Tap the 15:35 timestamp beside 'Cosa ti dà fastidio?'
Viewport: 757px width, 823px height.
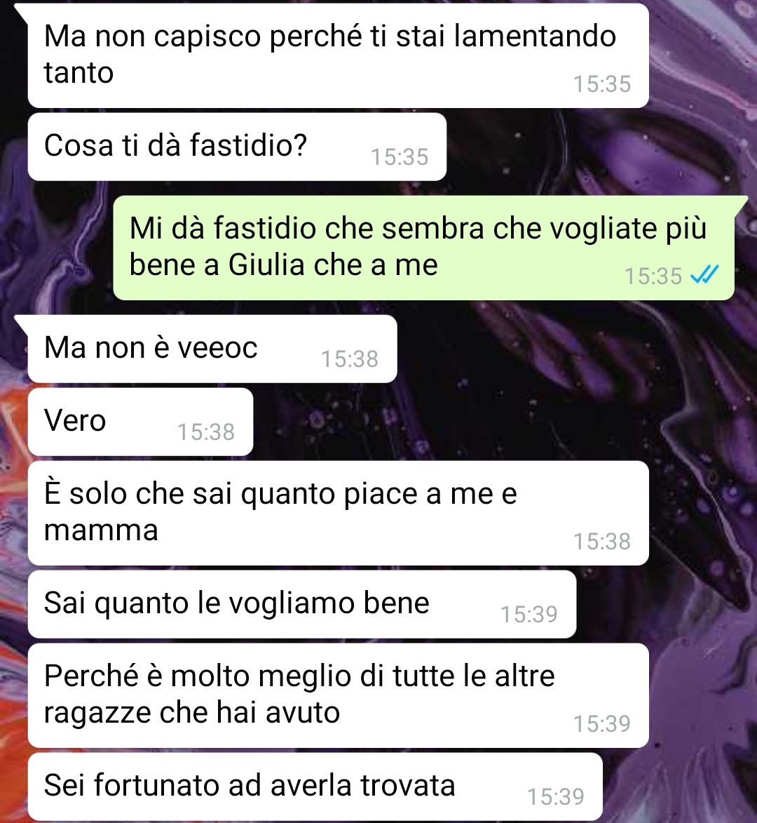(x=400, y=157)
